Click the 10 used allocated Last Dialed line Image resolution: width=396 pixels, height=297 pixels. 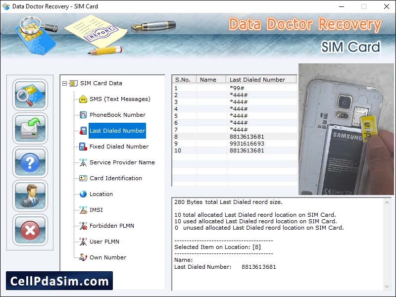(255, 221)
